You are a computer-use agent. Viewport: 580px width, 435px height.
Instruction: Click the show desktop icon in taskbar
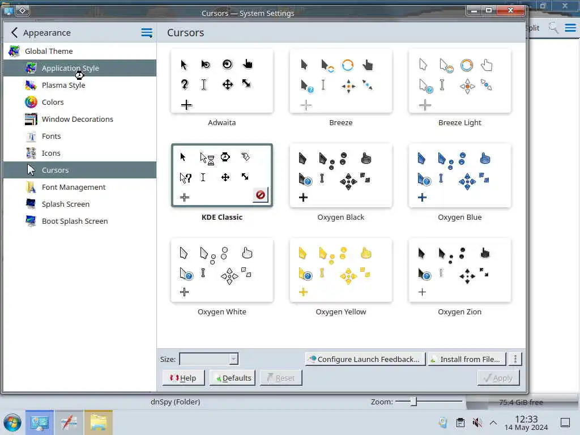[565, 423]
